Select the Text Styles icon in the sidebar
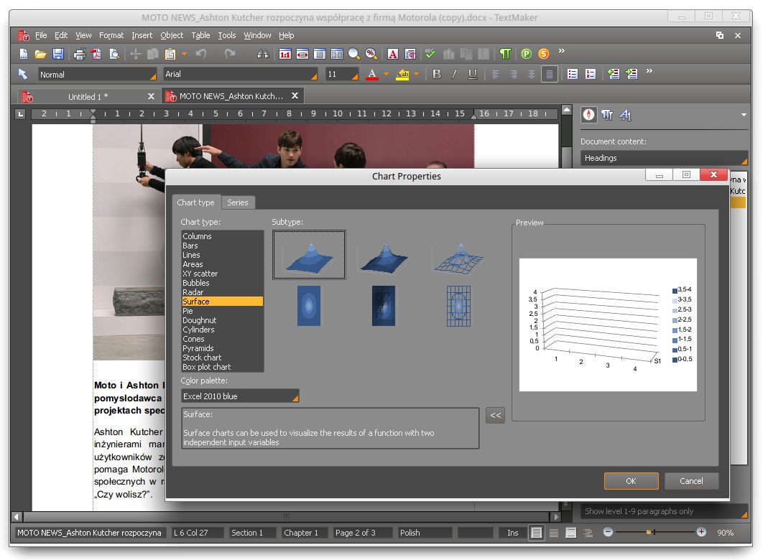 point(606,115)
